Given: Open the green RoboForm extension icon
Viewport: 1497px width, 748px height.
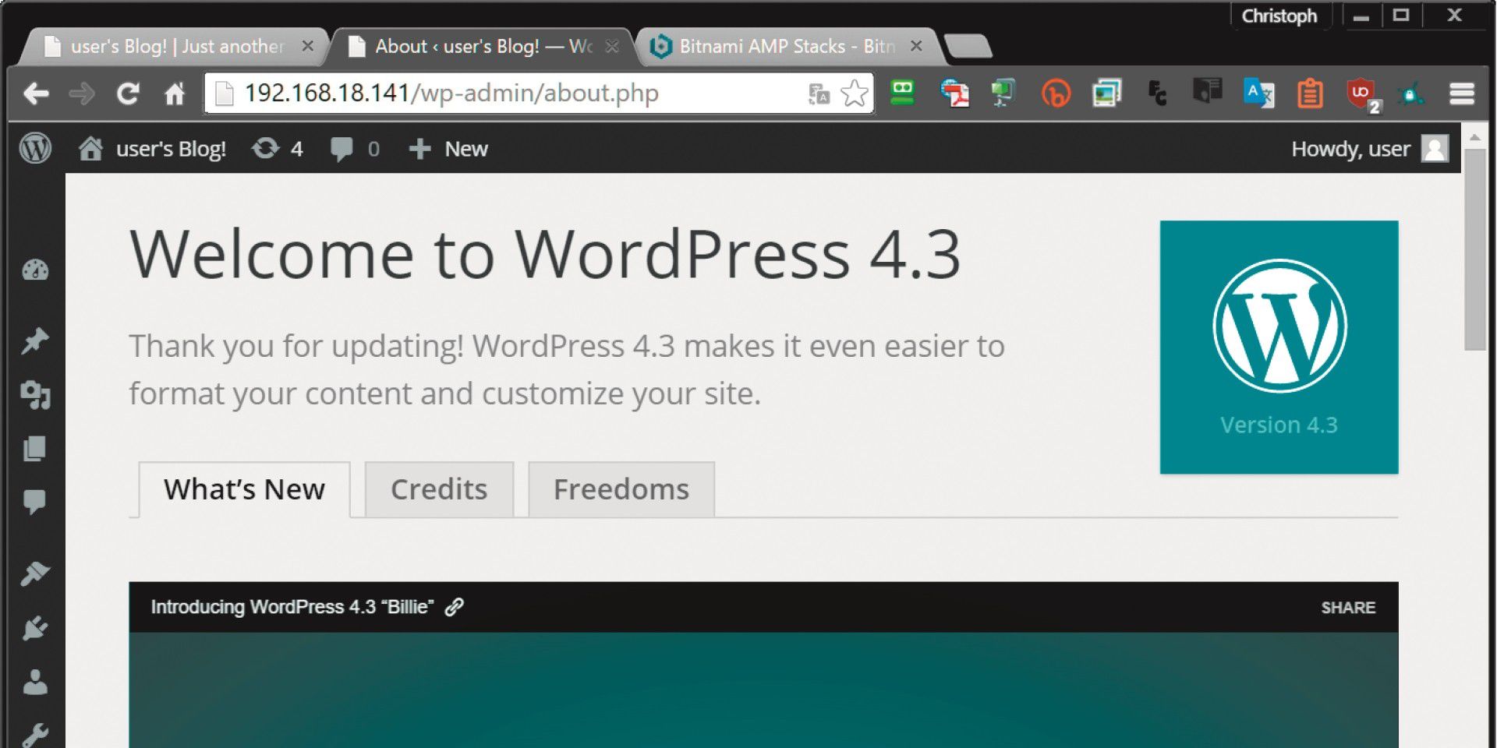Looking at the screenshot, I should (x=903, y=93).
